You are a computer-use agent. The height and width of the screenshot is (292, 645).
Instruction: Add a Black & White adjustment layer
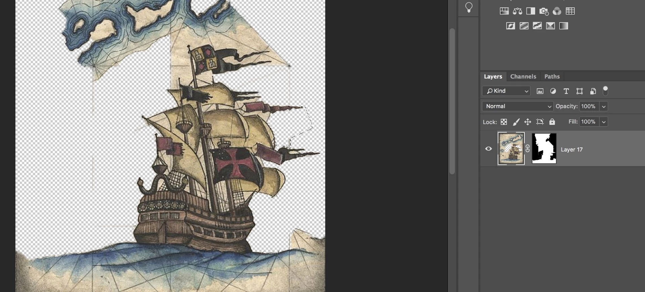(531, 11)
